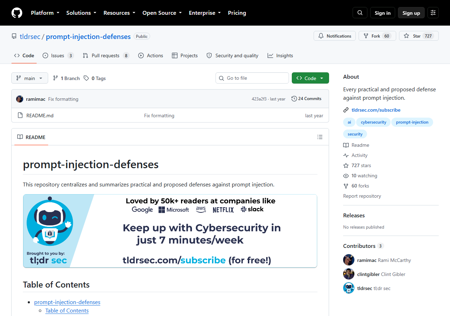Open the tldrsec owner link
The height and width of the screenshot is (316, 450).
click(30, 37)
